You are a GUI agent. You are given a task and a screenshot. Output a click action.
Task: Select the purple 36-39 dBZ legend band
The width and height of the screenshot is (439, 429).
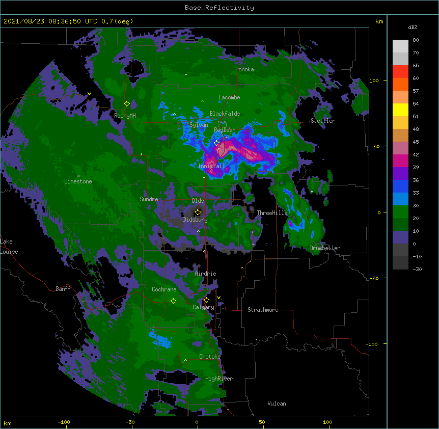[x=400, y=174]
